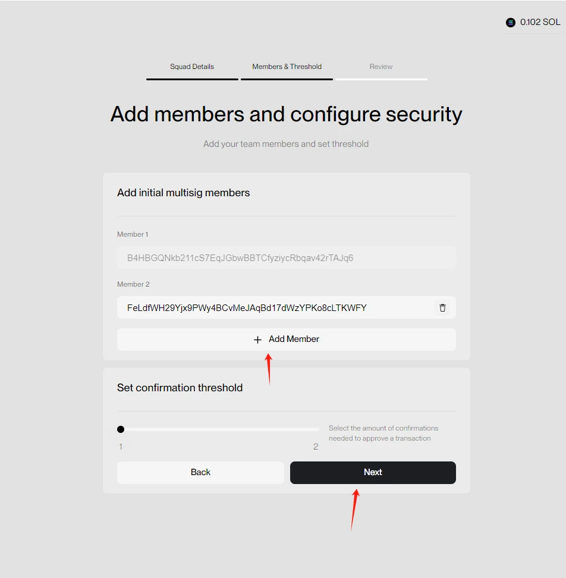Click the Member 1 address field
566x578 pixels.
286,258
